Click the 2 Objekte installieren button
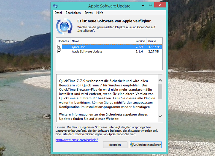This screenshot has width=215, height=156. pos(146,145)
